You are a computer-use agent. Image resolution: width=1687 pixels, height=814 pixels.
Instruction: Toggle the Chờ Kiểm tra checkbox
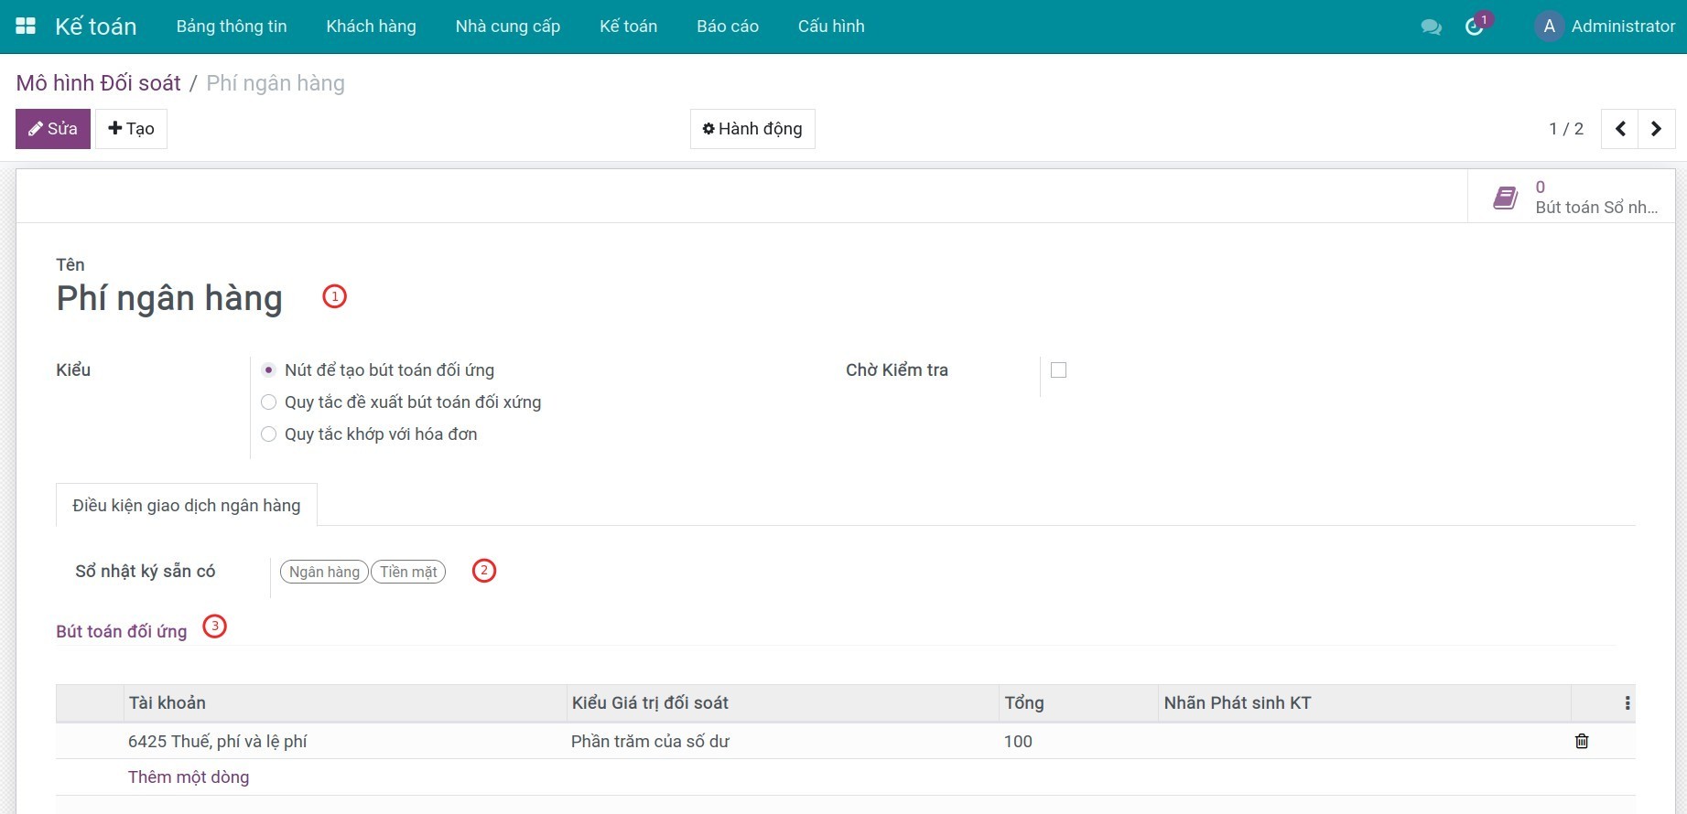1058,370
